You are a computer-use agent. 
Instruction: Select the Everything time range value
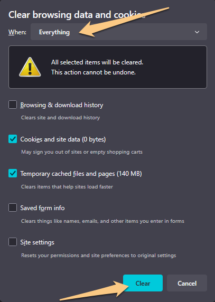coord(54,32)
